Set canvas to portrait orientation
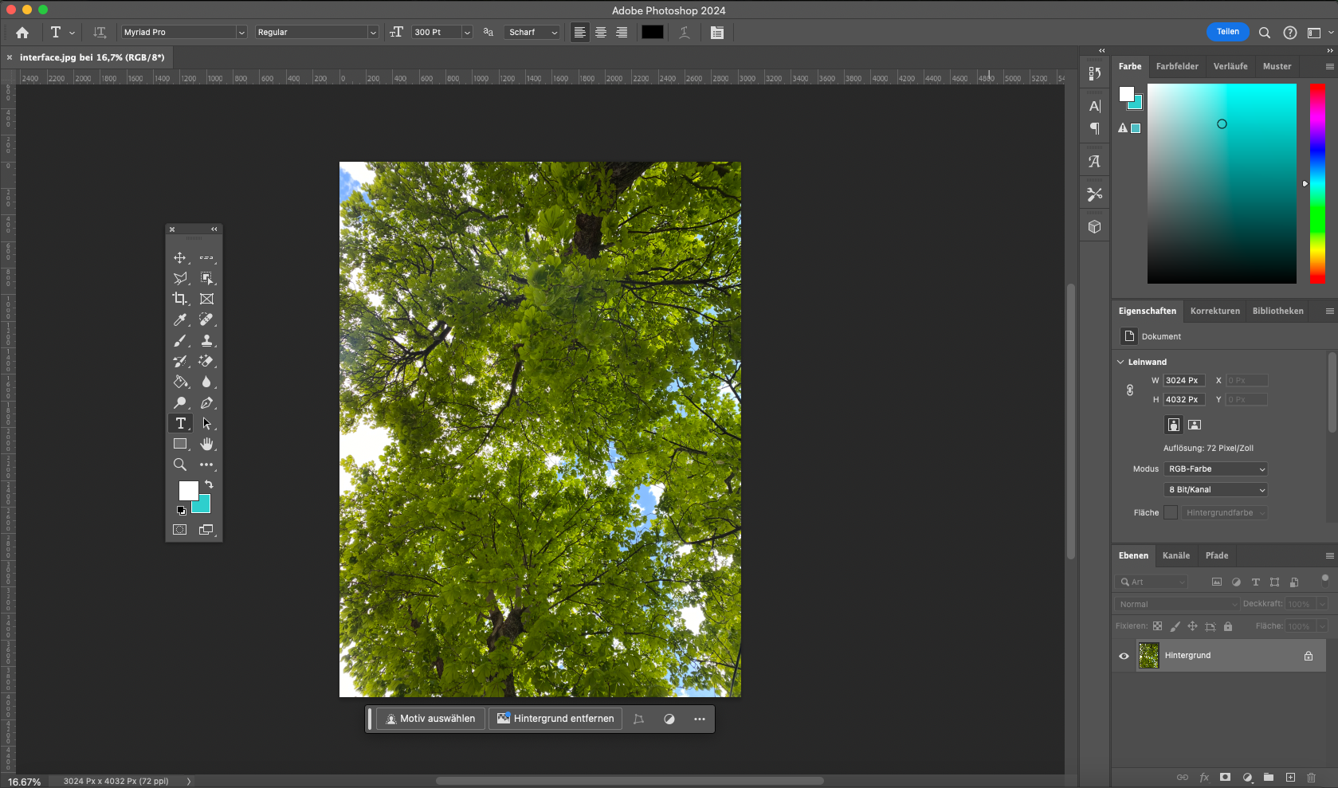Viewport: 1338px width, 788px height. pos(1174,425)
